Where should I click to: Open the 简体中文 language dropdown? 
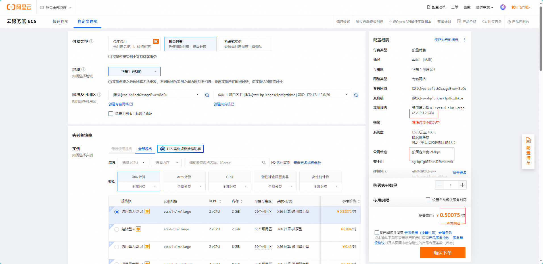[x=484, y=7]
